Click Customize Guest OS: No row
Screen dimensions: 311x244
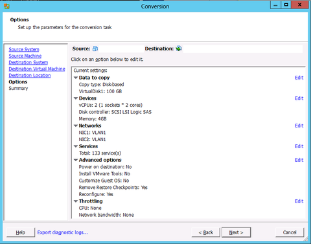pos(104,181)
